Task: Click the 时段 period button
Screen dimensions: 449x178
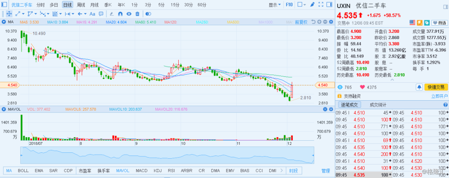Action: pos(294,171)
